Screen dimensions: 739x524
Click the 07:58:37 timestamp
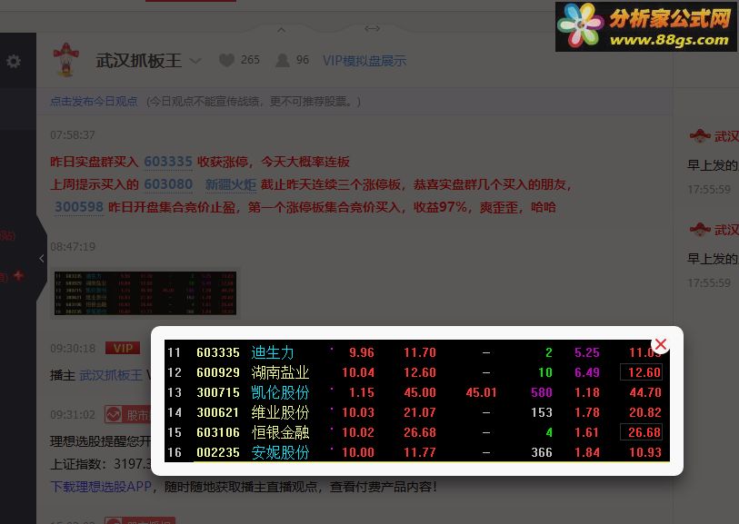73,135
